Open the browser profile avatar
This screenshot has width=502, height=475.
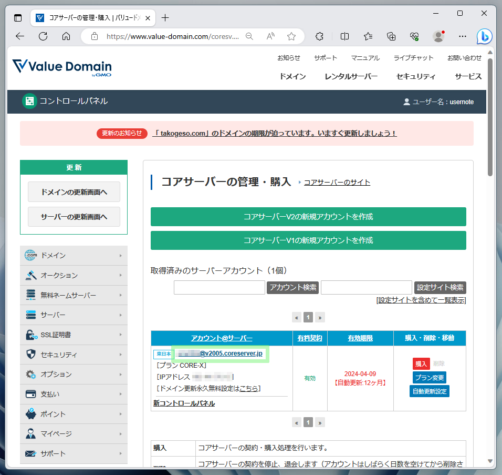pyautogui.click(x=438, y=36)
